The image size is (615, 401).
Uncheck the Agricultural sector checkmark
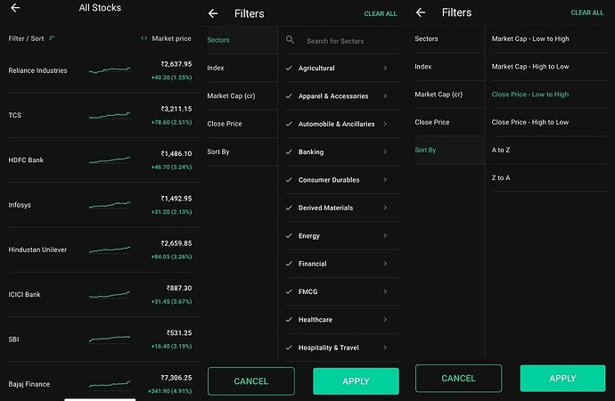pos(289,69)
